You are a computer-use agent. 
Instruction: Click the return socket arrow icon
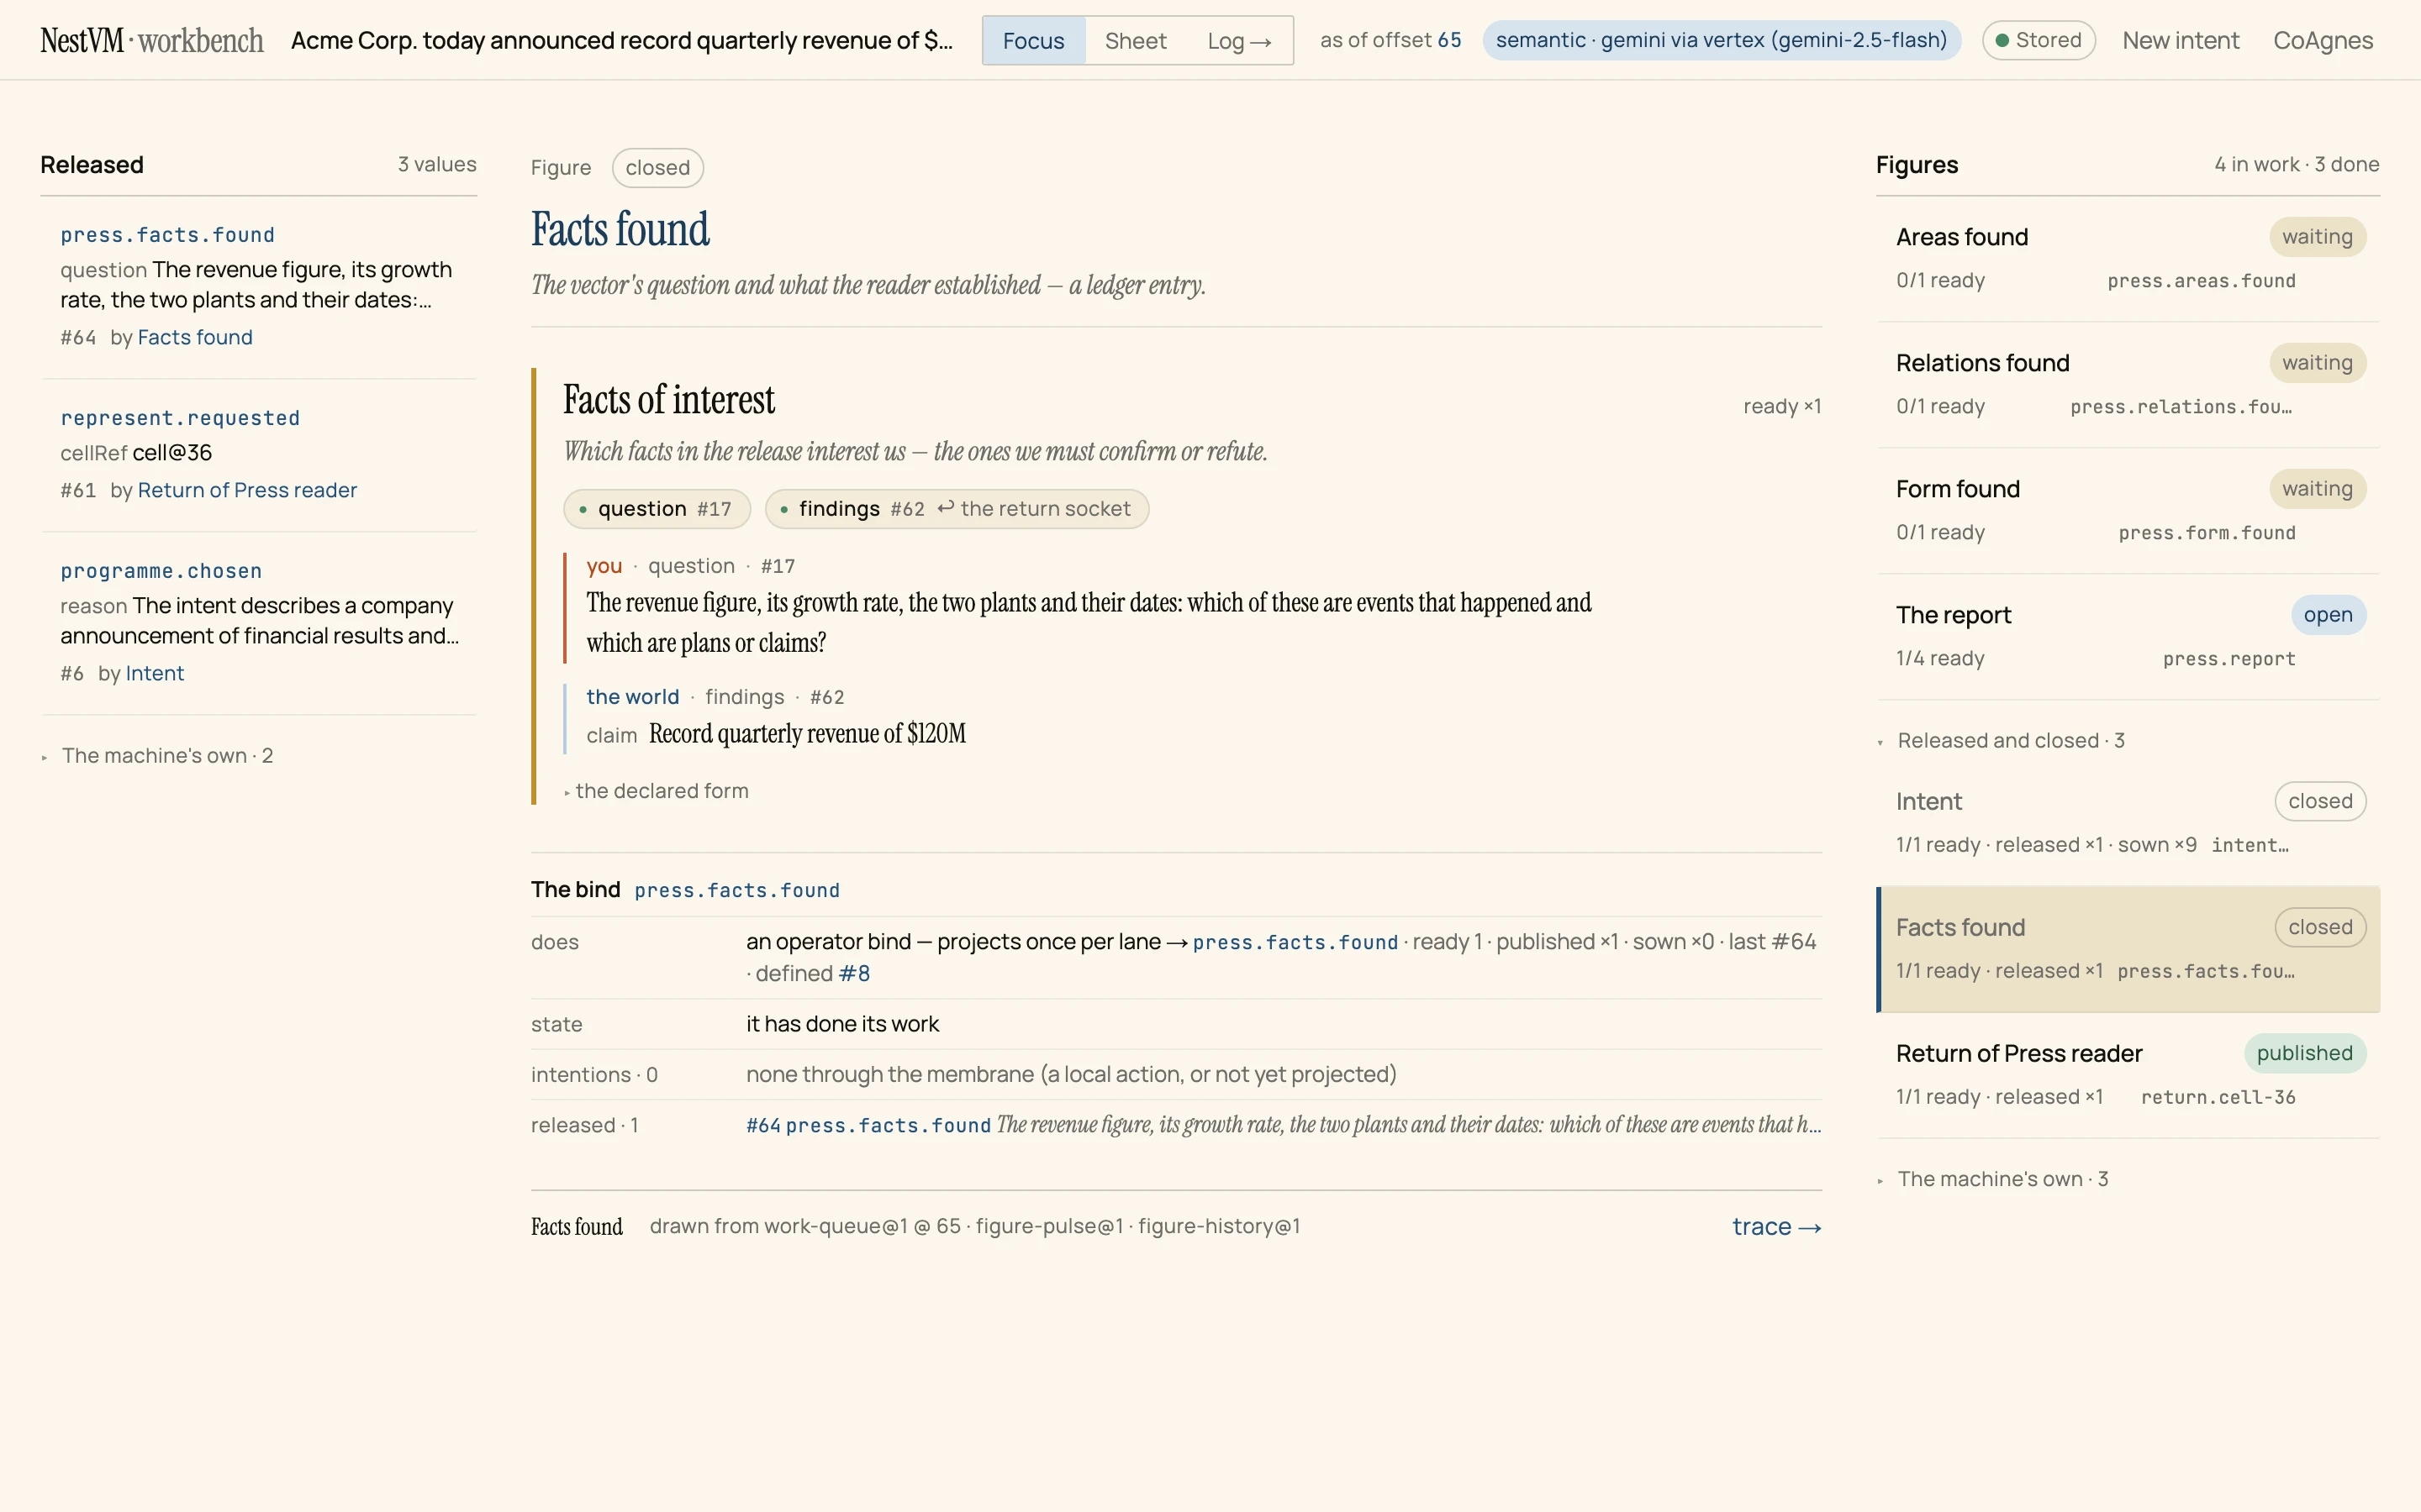pyautogui.click(x=946, y=508)
